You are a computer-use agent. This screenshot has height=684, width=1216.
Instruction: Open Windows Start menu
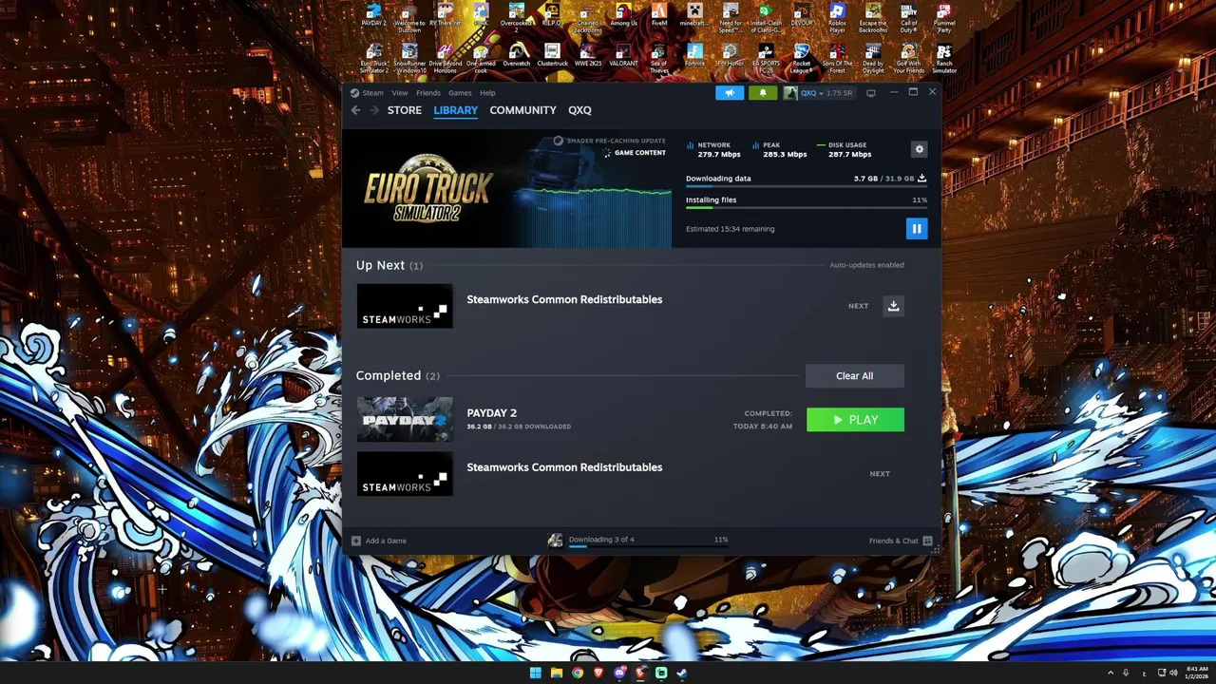click(536, 673)
